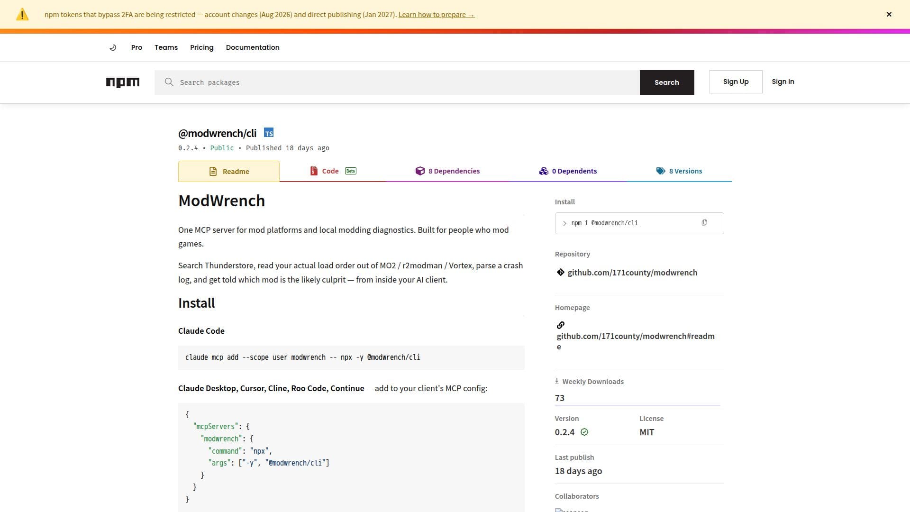Click the weekly downloads value 73

point(560,398)
